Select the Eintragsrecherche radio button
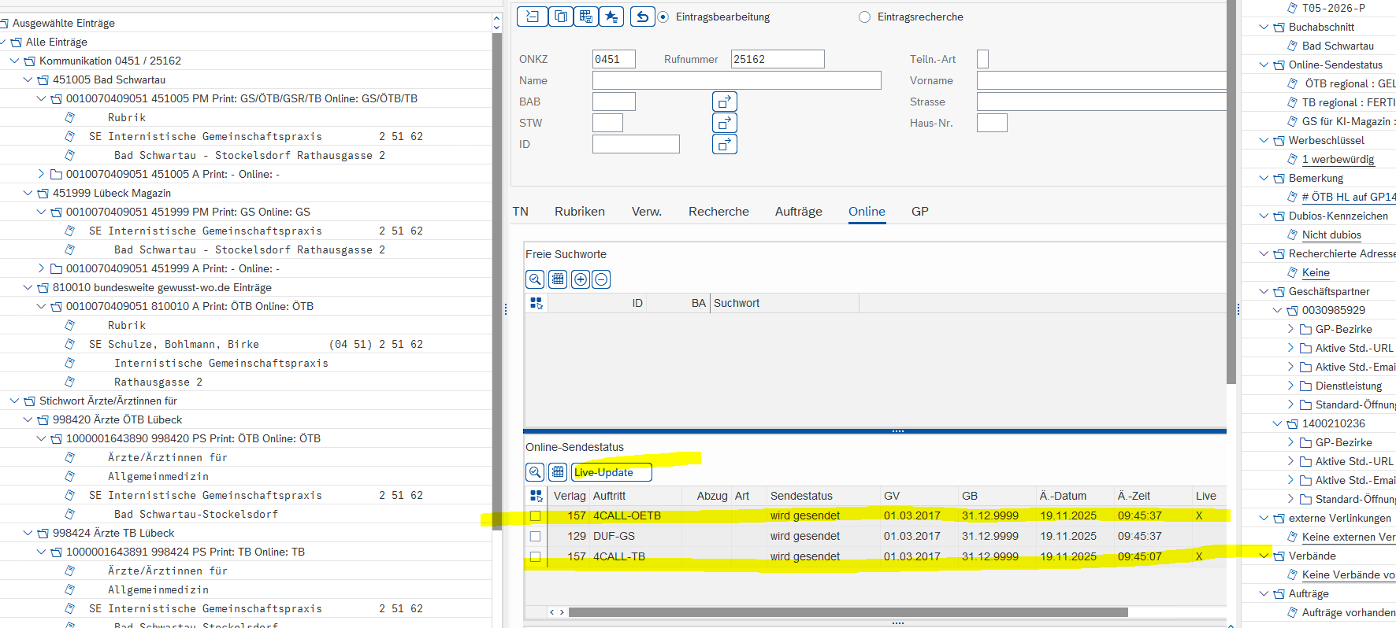This screenshot has height=628, width=1396. (x=865, y=17)
